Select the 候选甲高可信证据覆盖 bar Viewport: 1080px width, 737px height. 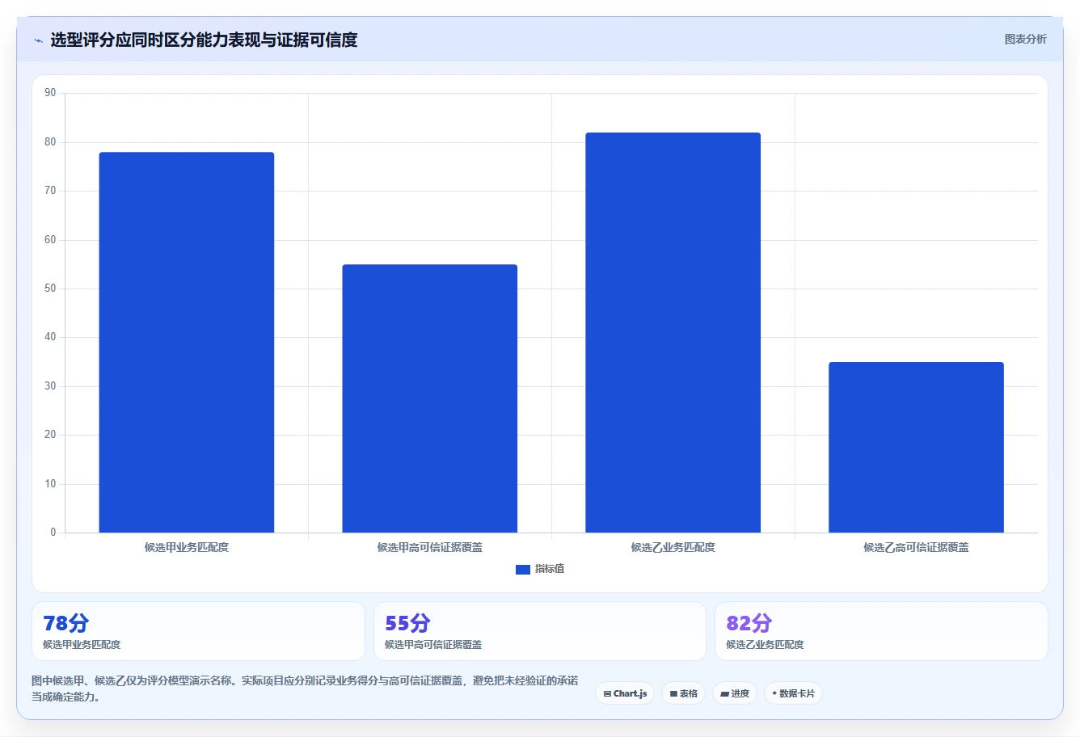430,398
